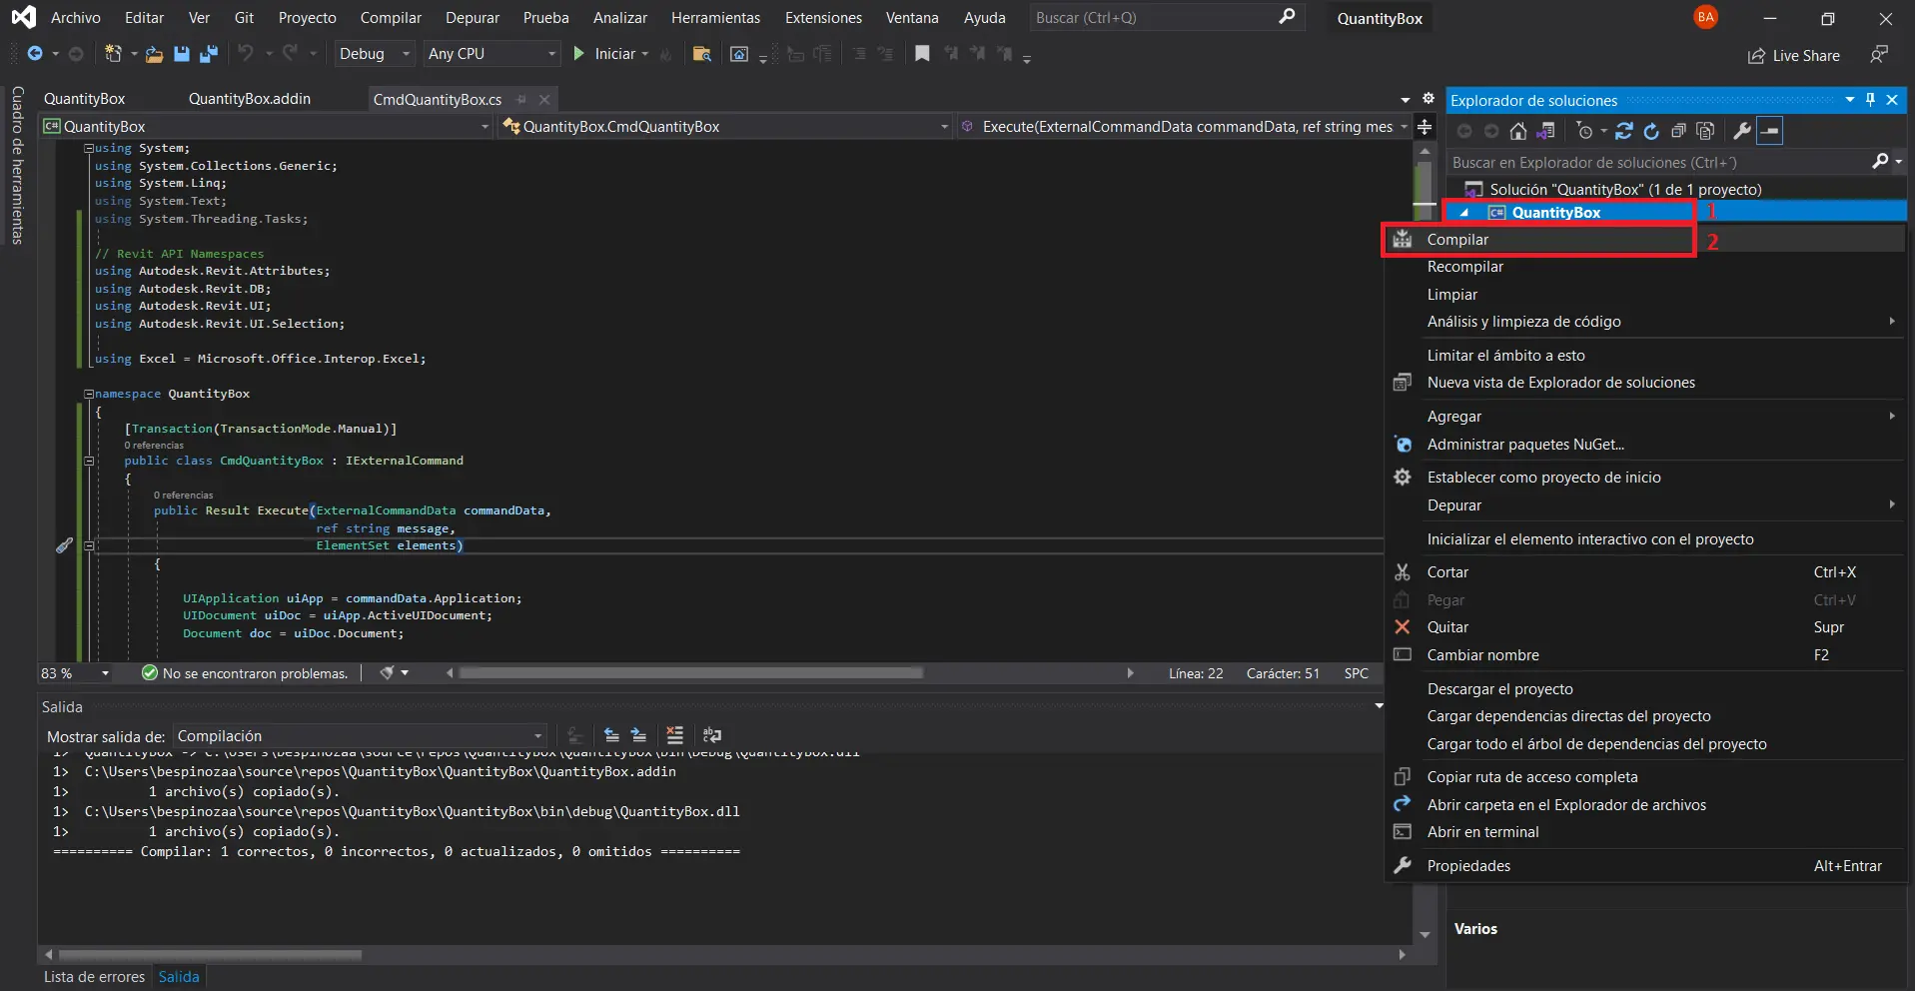Toggle word wrap in the output pane

[712, 735]
